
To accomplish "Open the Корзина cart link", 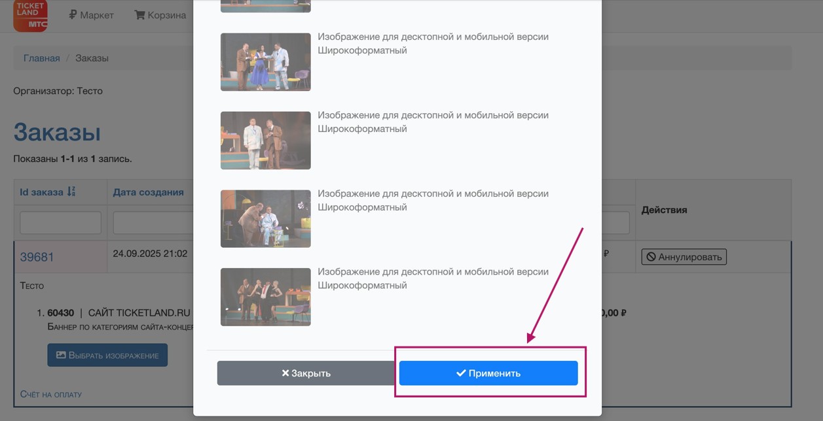I will point(160,14).
